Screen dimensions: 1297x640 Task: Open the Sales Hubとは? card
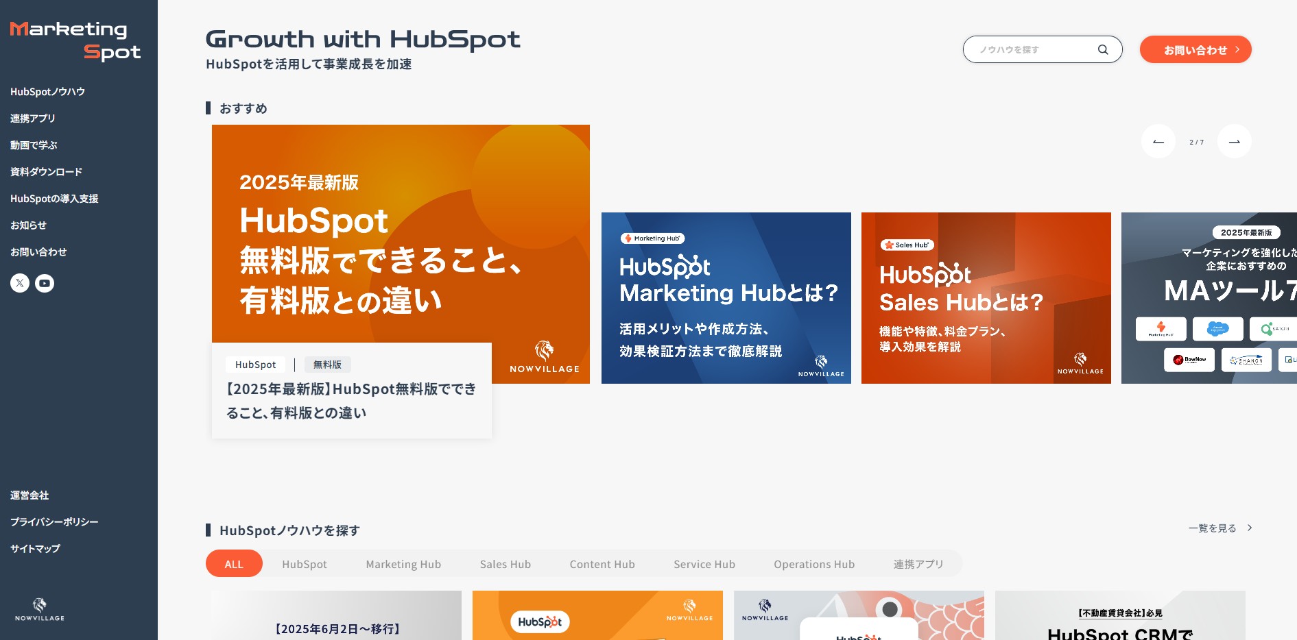tap(986, 298)
